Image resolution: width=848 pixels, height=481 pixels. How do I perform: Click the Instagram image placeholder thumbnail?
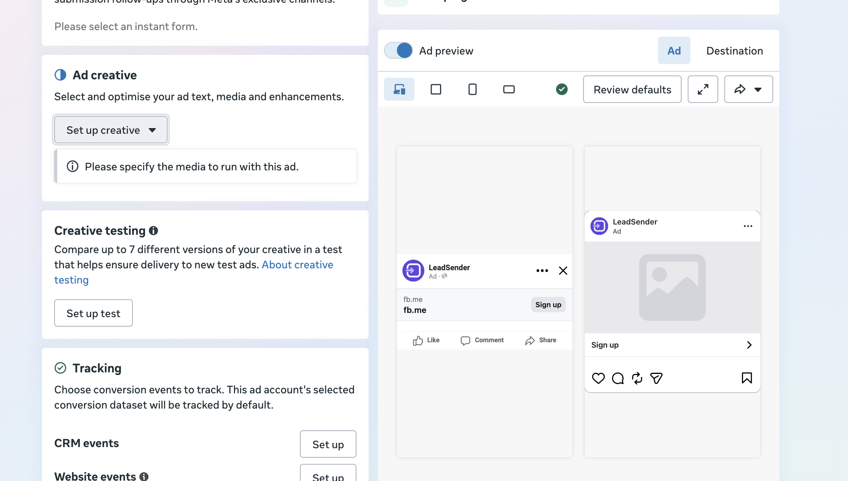(x=672, y=287)
